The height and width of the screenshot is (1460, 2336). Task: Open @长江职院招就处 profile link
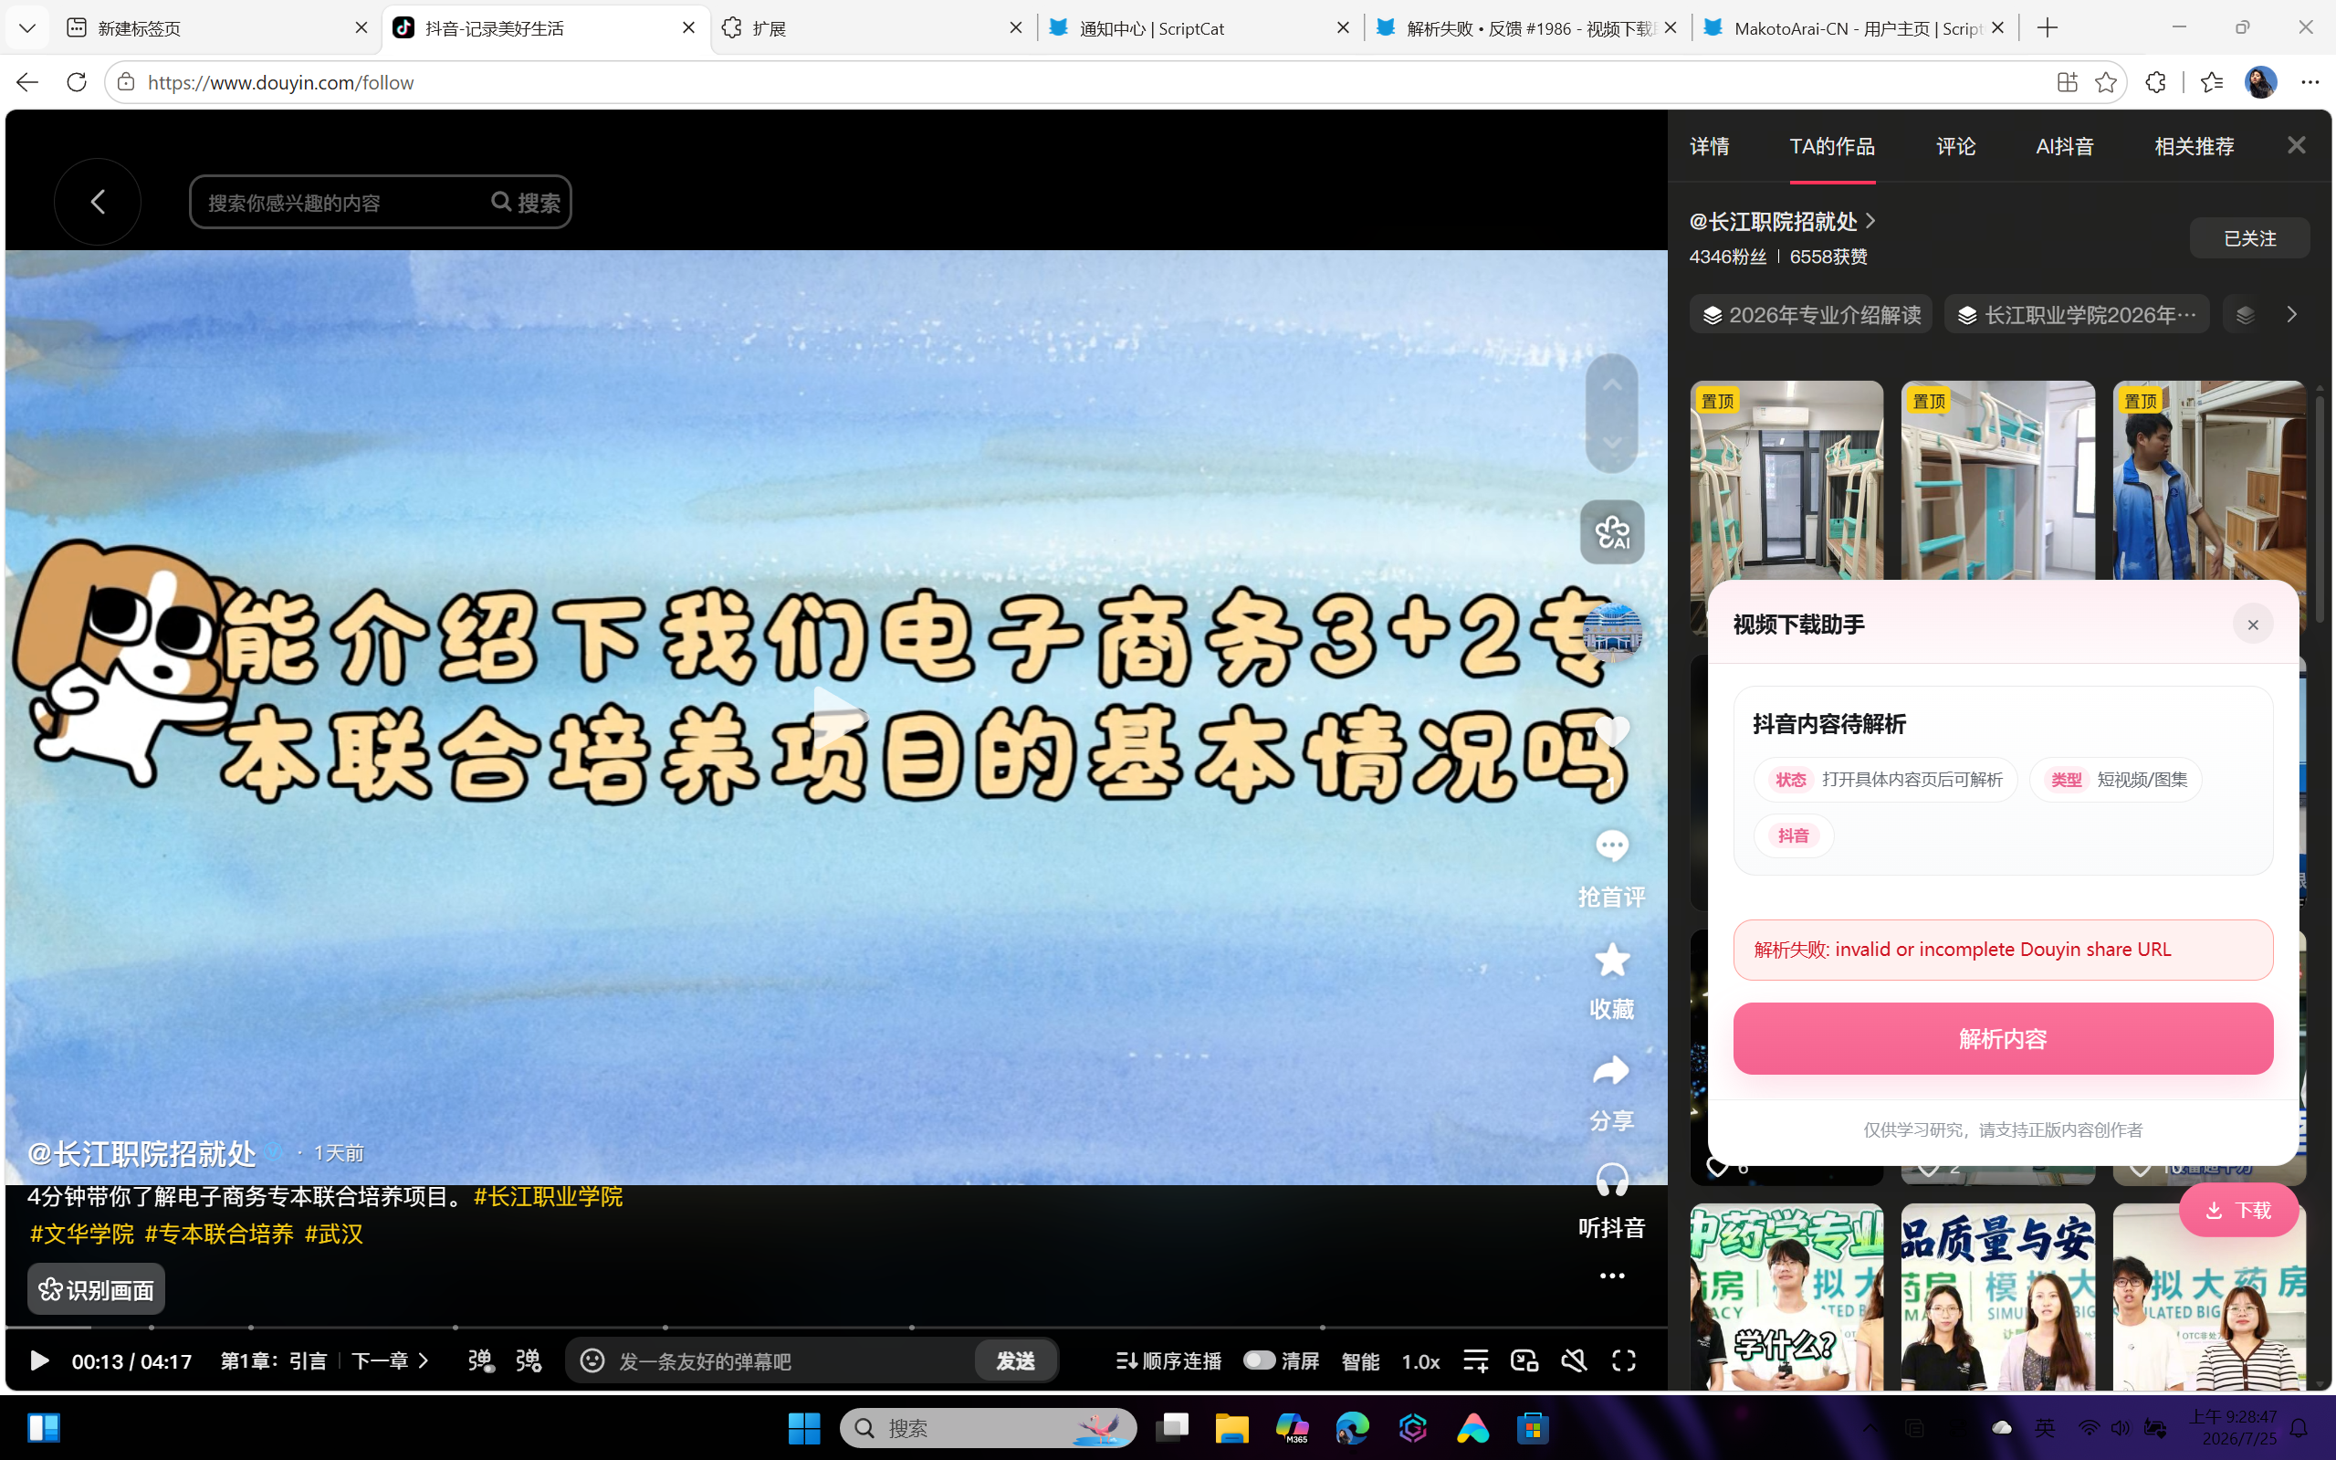pyautogui.click(x=1782, y=221)
